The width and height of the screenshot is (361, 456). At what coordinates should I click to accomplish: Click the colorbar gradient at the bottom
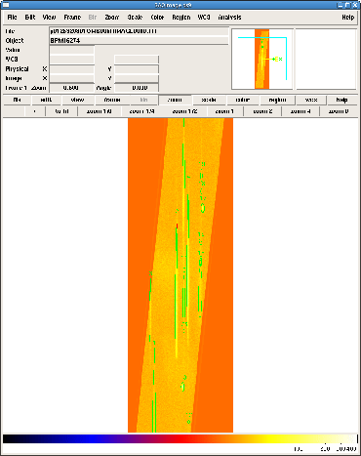(x=180, y=439)
